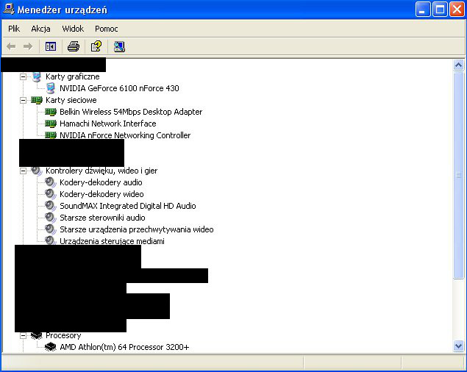
Task: Click the NVIDIA GeForce 6100 device icon
Action: coord(51,88)
